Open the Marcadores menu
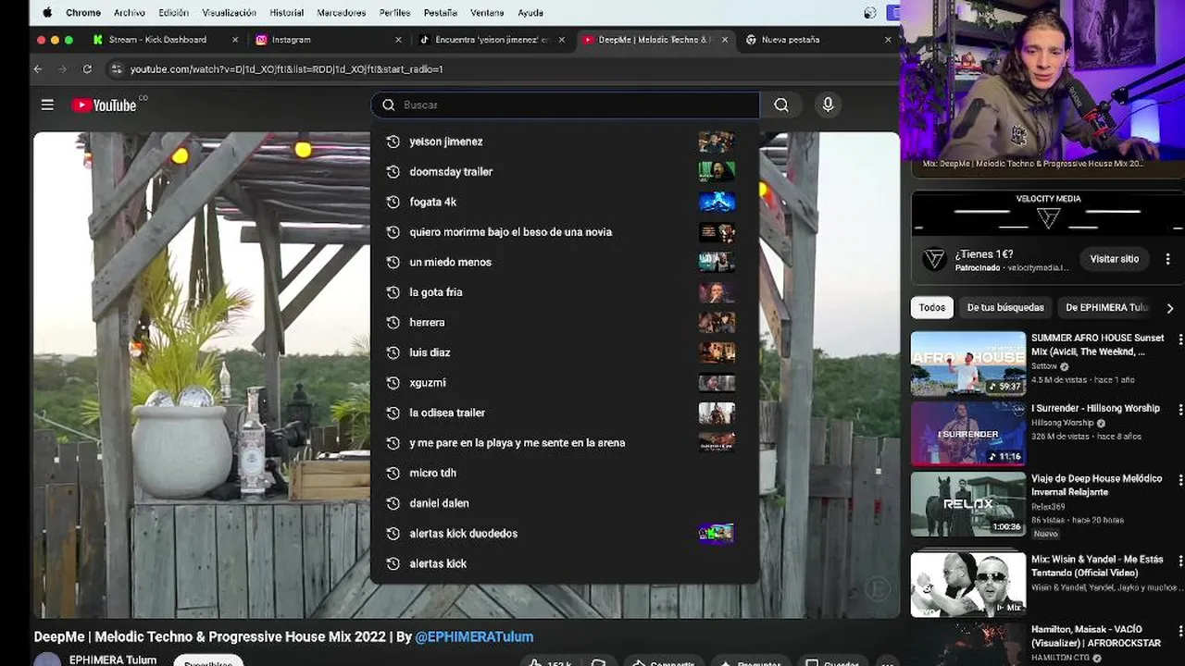The height and width of the screenshot is (666, 1185). (341, 13)
